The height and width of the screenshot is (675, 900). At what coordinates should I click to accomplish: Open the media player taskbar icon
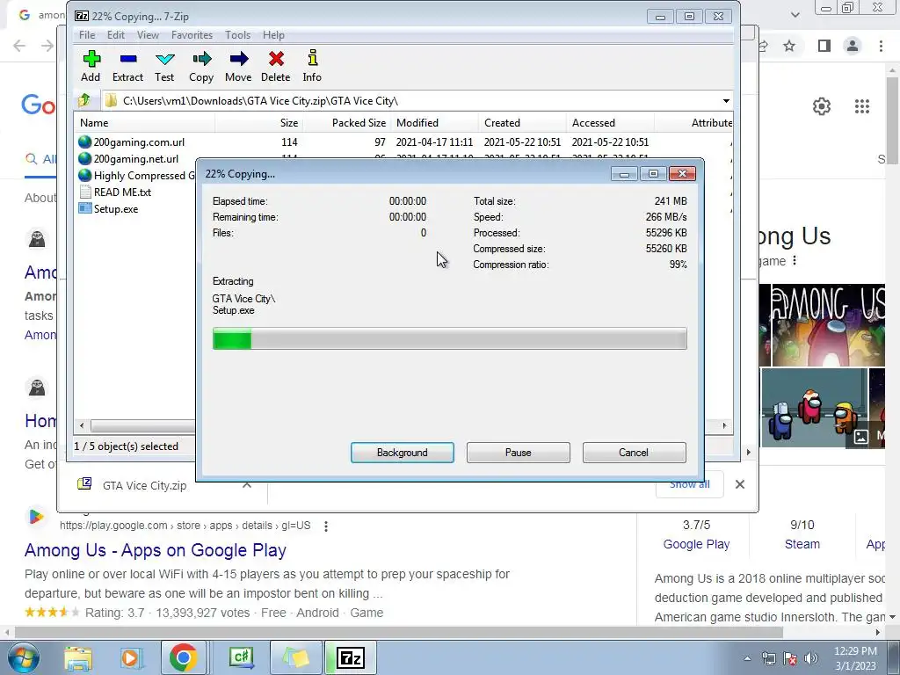pos(130,657)
